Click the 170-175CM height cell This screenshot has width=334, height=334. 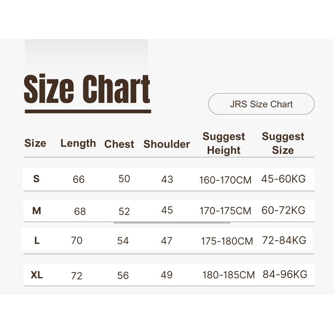(225, 211)
